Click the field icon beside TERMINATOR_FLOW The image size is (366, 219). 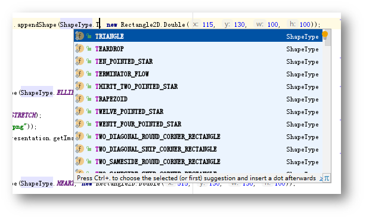coord(79,74)
